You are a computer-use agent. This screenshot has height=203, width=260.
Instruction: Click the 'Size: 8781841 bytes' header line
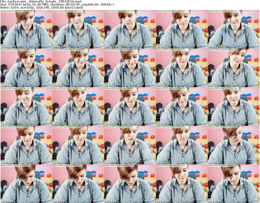(57, 5)
